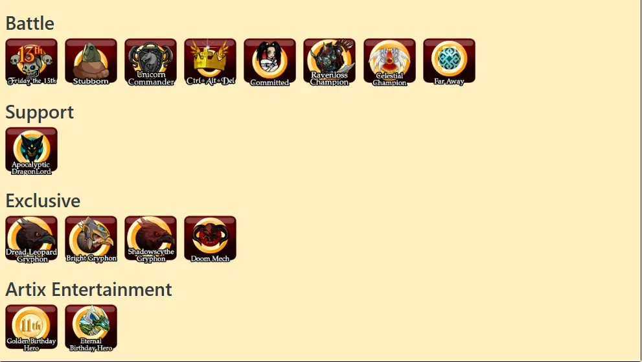The width and height of the screenshot is (642, 362).
Task: Click the Dread Leopard Gryphon badge
Action: coord(32,240)
